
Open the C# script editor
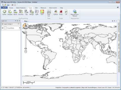point(66,12)
